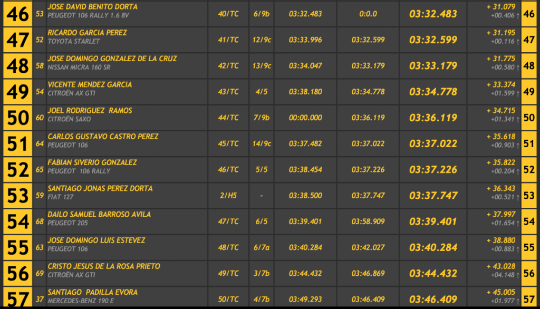Open driver Ricardo Garcia Perez
540x309 pixels.
pyautogui.click(x=87, y=33)
